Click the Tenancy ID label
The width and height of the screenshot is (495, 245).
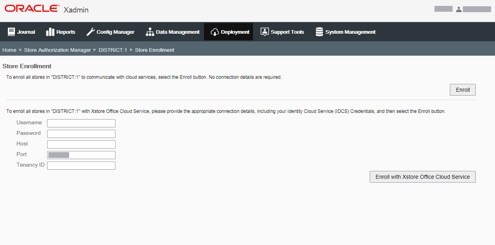click(x=31, y=165)
